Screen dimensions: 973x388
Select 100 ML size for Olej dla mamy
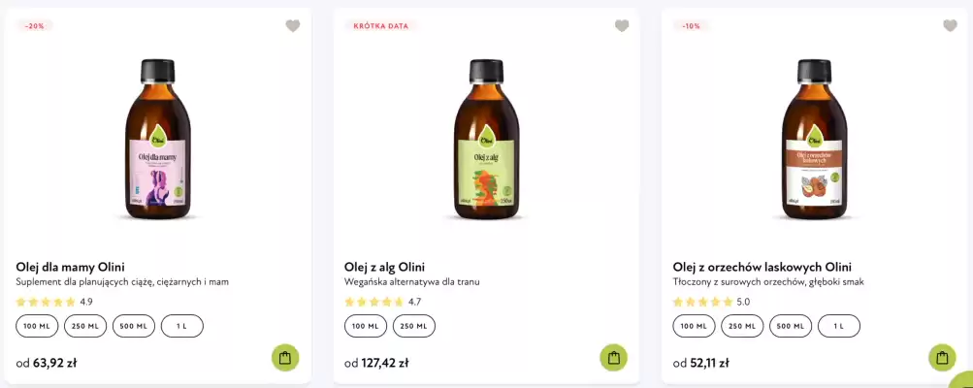(x=37, y=326)
